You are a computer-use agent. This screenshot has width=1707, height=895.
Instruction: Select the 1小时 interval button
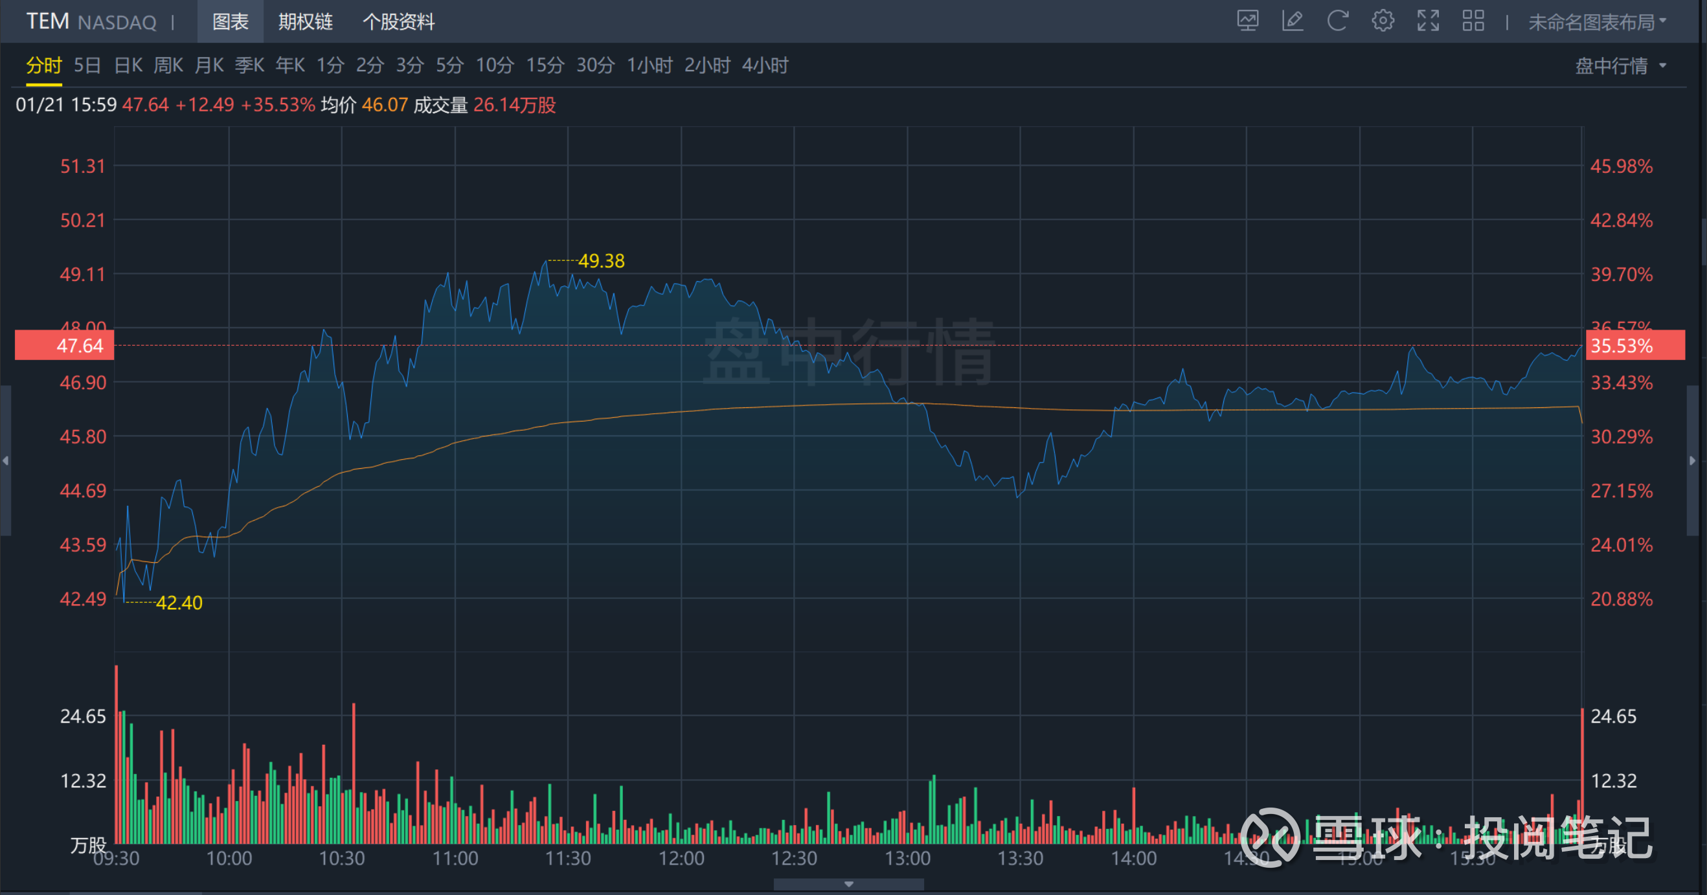650,65
